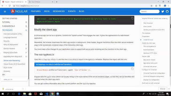Reload the current page
The width and height of the screenshot is (171, 96).
[10, 6]
